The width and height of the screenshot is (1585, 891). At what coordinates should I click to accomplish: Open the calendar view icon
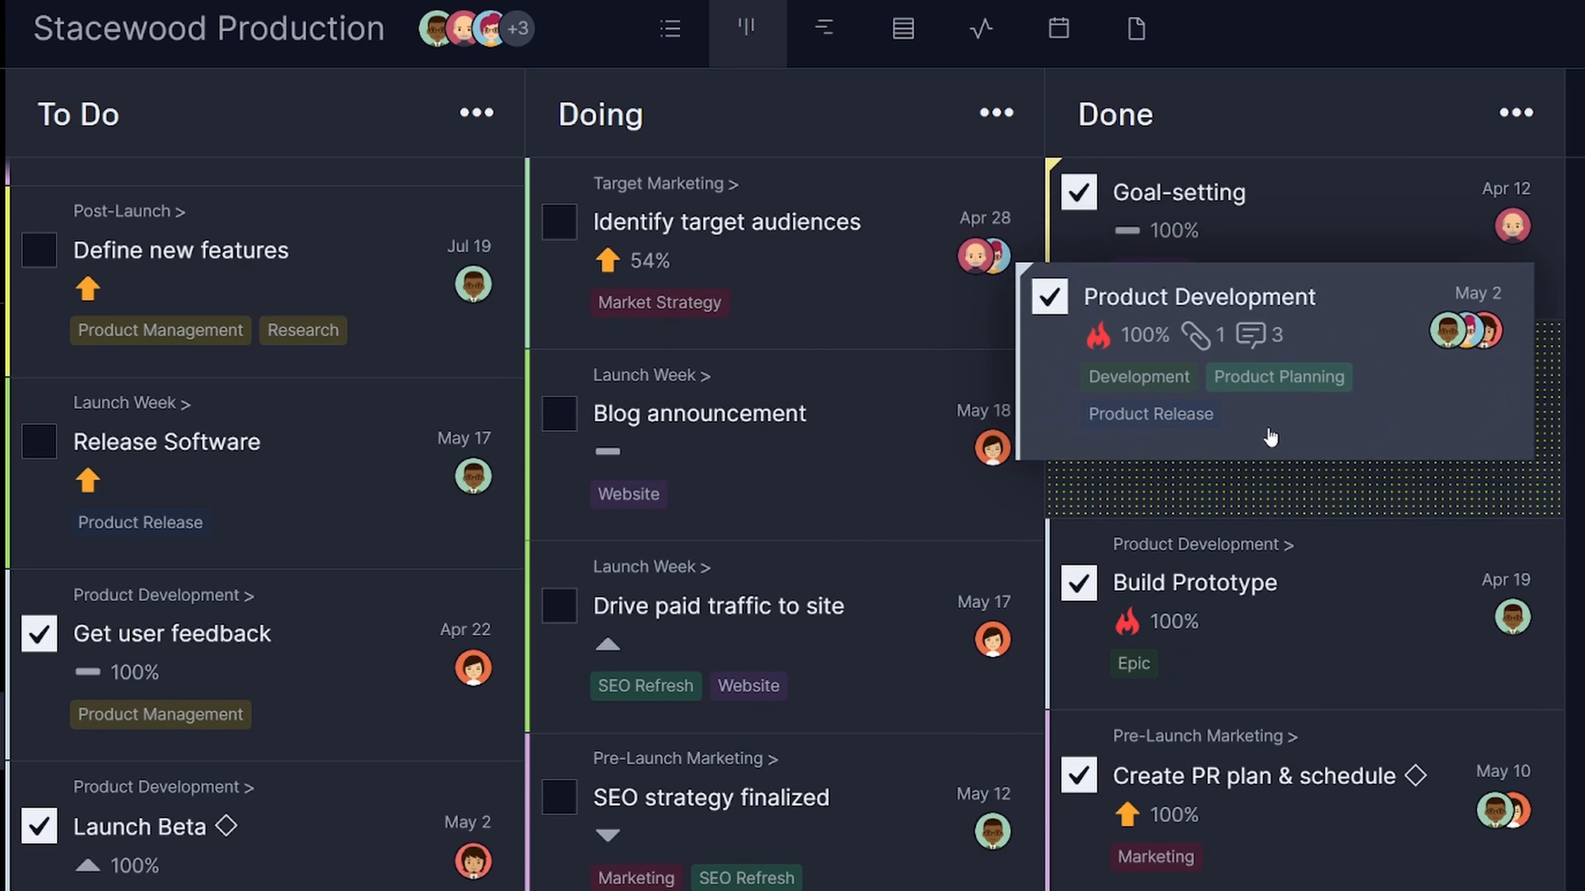click(1058, 28)
